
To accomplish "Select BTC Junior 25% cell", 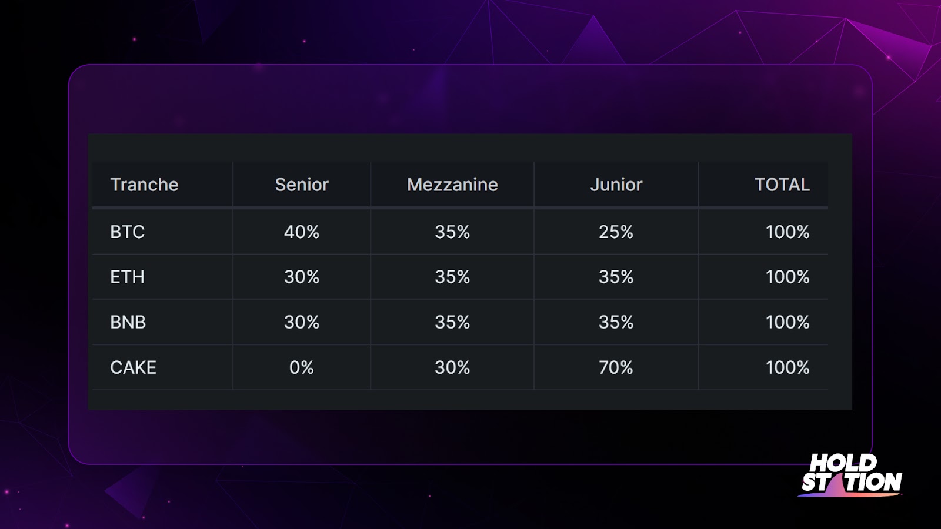I will [x=616, y=232].
